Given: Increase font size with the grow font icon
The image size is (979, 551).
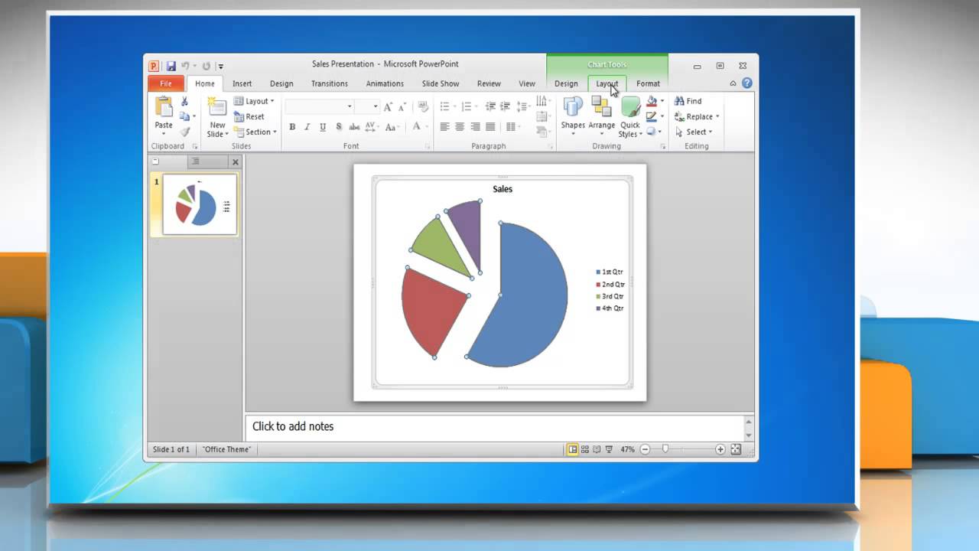Looking at the screenshot, I should tap(389, 106).
